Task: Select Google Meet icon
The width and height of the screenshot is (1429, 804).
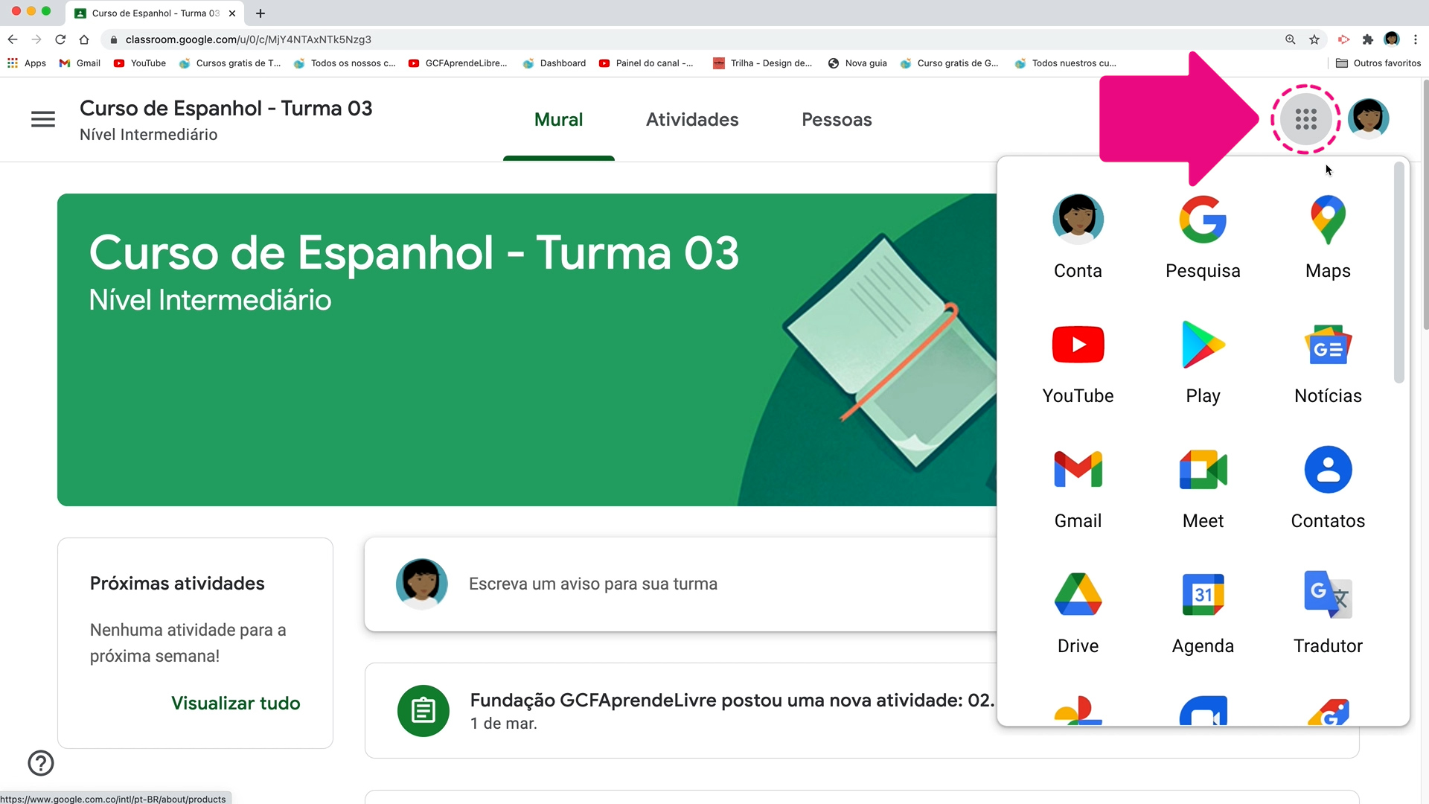Action: (1202, 469)
